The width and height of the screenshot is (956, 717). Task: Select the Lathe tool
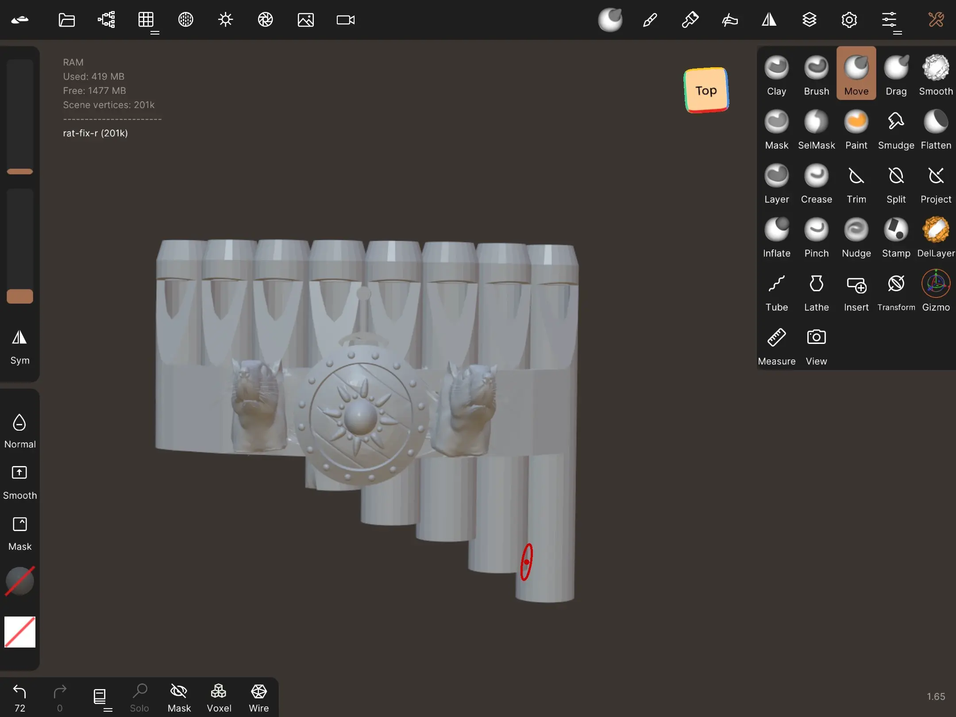pos(816,291)
